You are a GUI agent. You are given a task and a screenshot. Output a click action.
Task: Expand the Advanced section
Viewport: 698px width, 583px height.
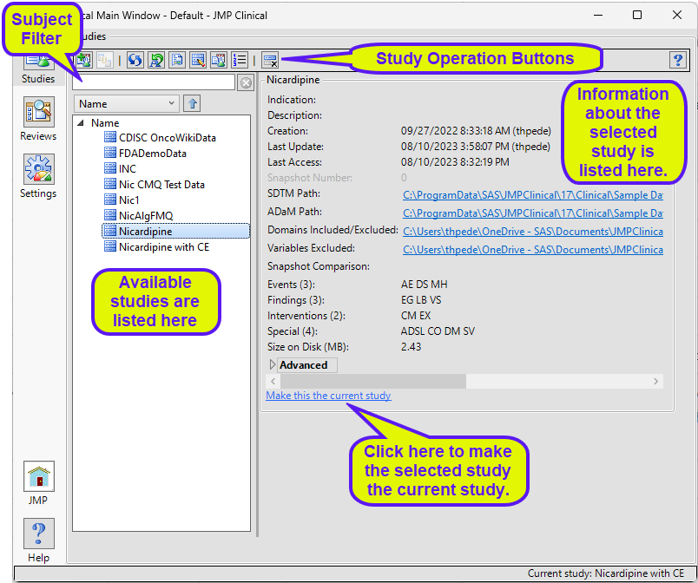[x=273, y=365]
